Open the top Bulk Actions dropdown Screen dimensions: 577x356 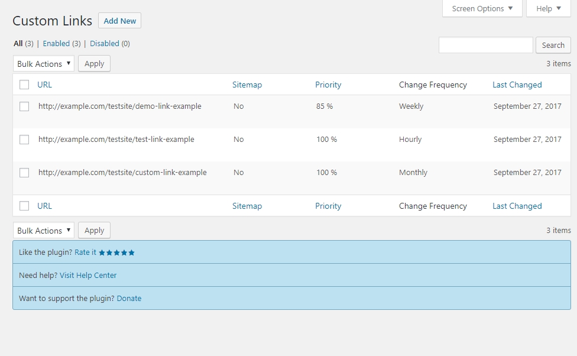point(43,64)
